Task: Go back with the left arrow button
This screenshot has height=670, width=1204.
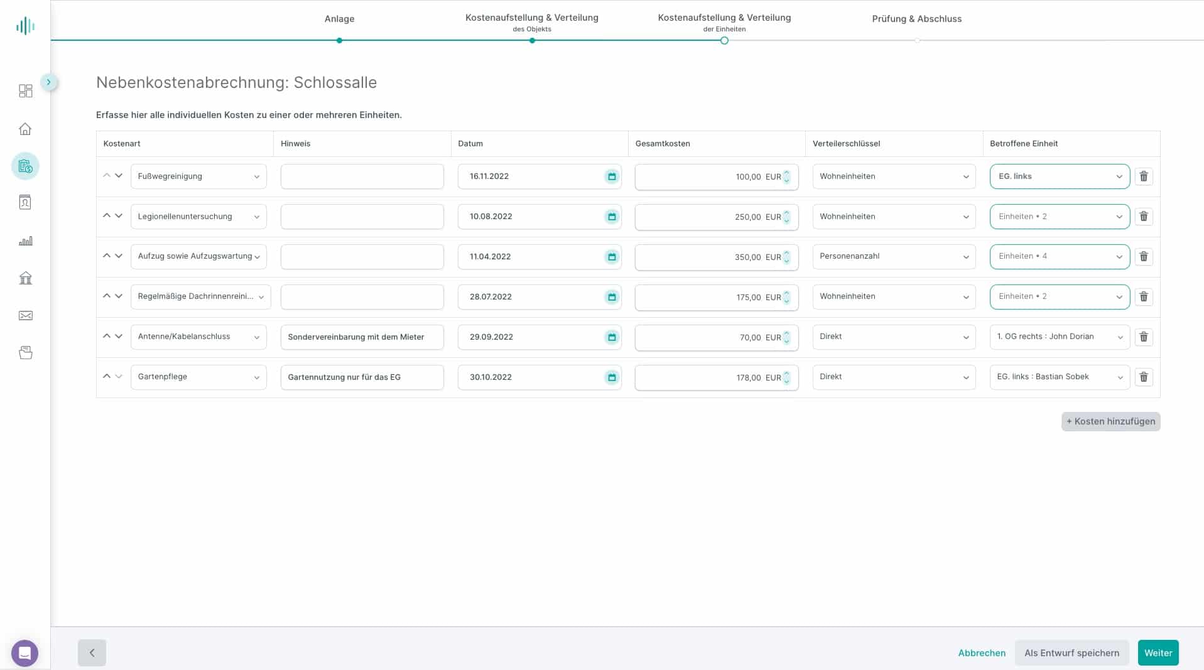Action: pos(92,653)
